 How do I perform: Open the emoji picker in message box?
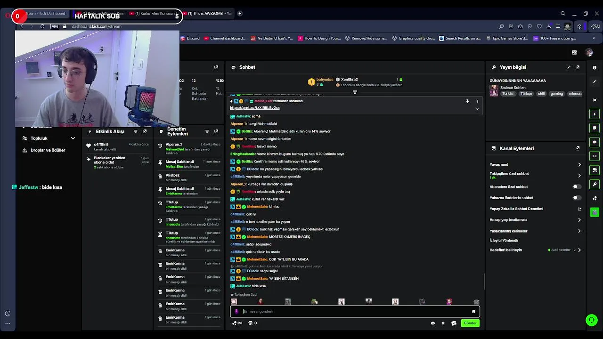click(473, 311)
